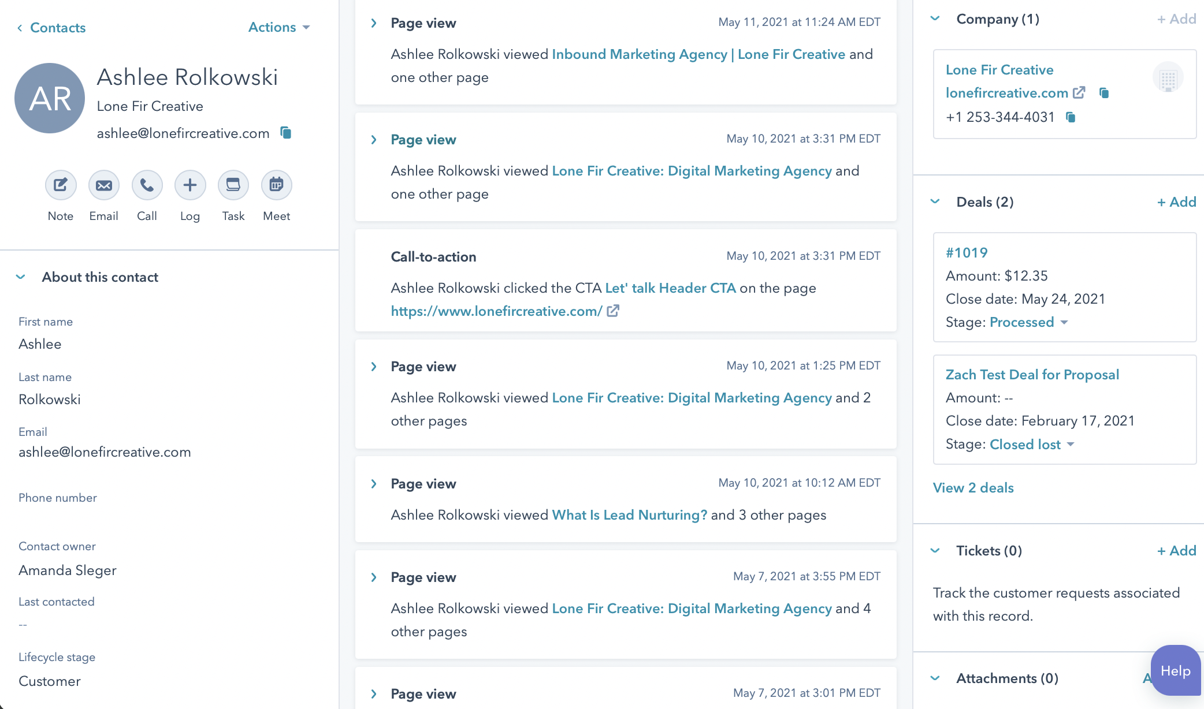
Task: Click the May 10, 2021 at 10:12 AM EDT timestamp
Action: pos(799,483)
